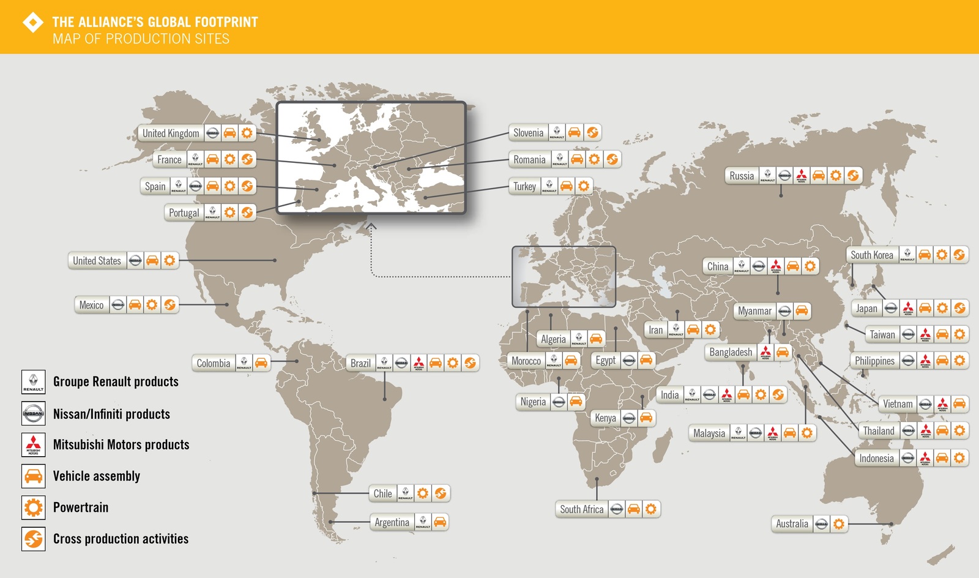Viewport: 979px width, 578px height.
Task: Click the 'Powertrain' legend text
Action: (x=81, y=507)
